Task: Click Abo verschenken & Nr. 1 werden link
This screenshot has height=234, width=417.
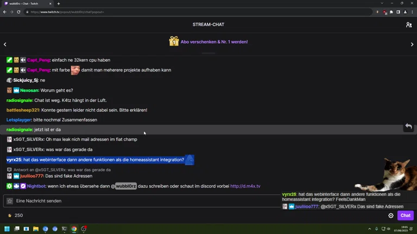Action: [x=214, y=42]
